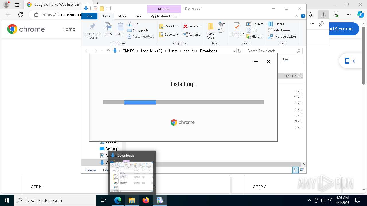
Task: Open Properties in the ribbon
Action: coord(237,30)
